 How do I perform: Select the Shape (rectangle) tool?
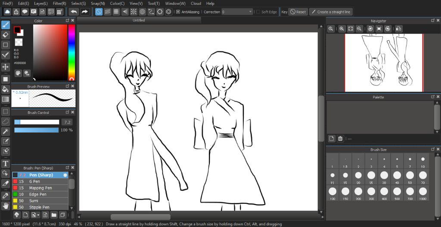pos(5,44)
